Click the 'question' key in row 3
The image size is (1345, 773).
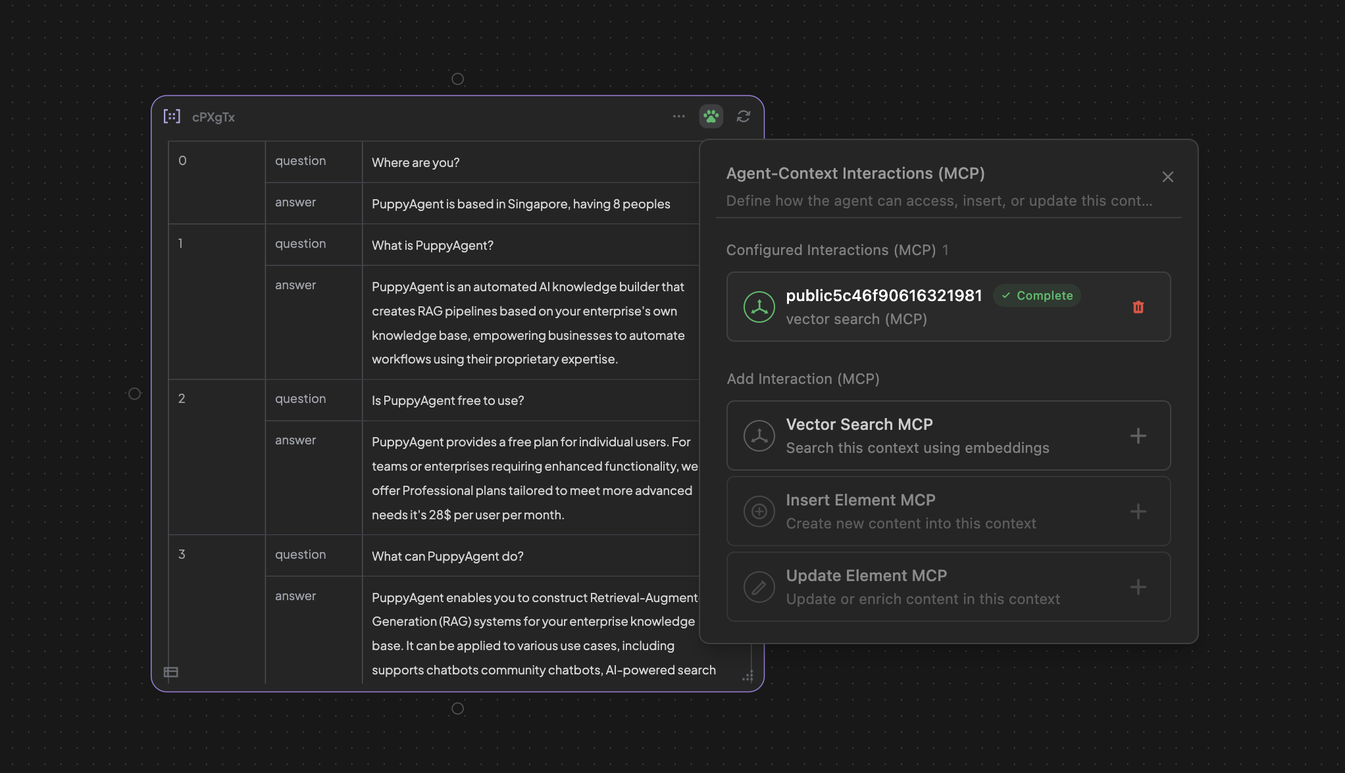click(300, 555)
